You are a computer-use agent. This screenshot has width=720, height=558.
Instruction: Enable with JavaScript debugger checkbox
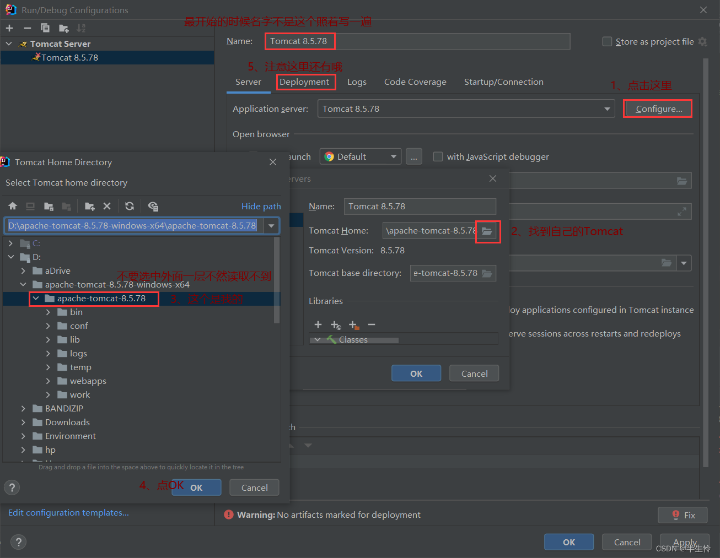coord(438,156)
